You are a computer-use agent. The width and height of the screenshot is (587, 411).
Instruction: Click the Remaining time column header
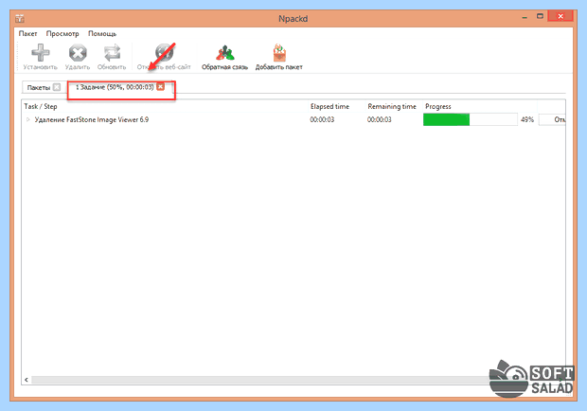(394, 106)
